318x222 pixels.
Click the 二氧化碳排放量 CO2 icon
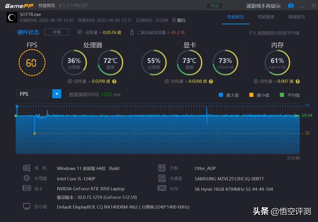(x=132, y=32)
